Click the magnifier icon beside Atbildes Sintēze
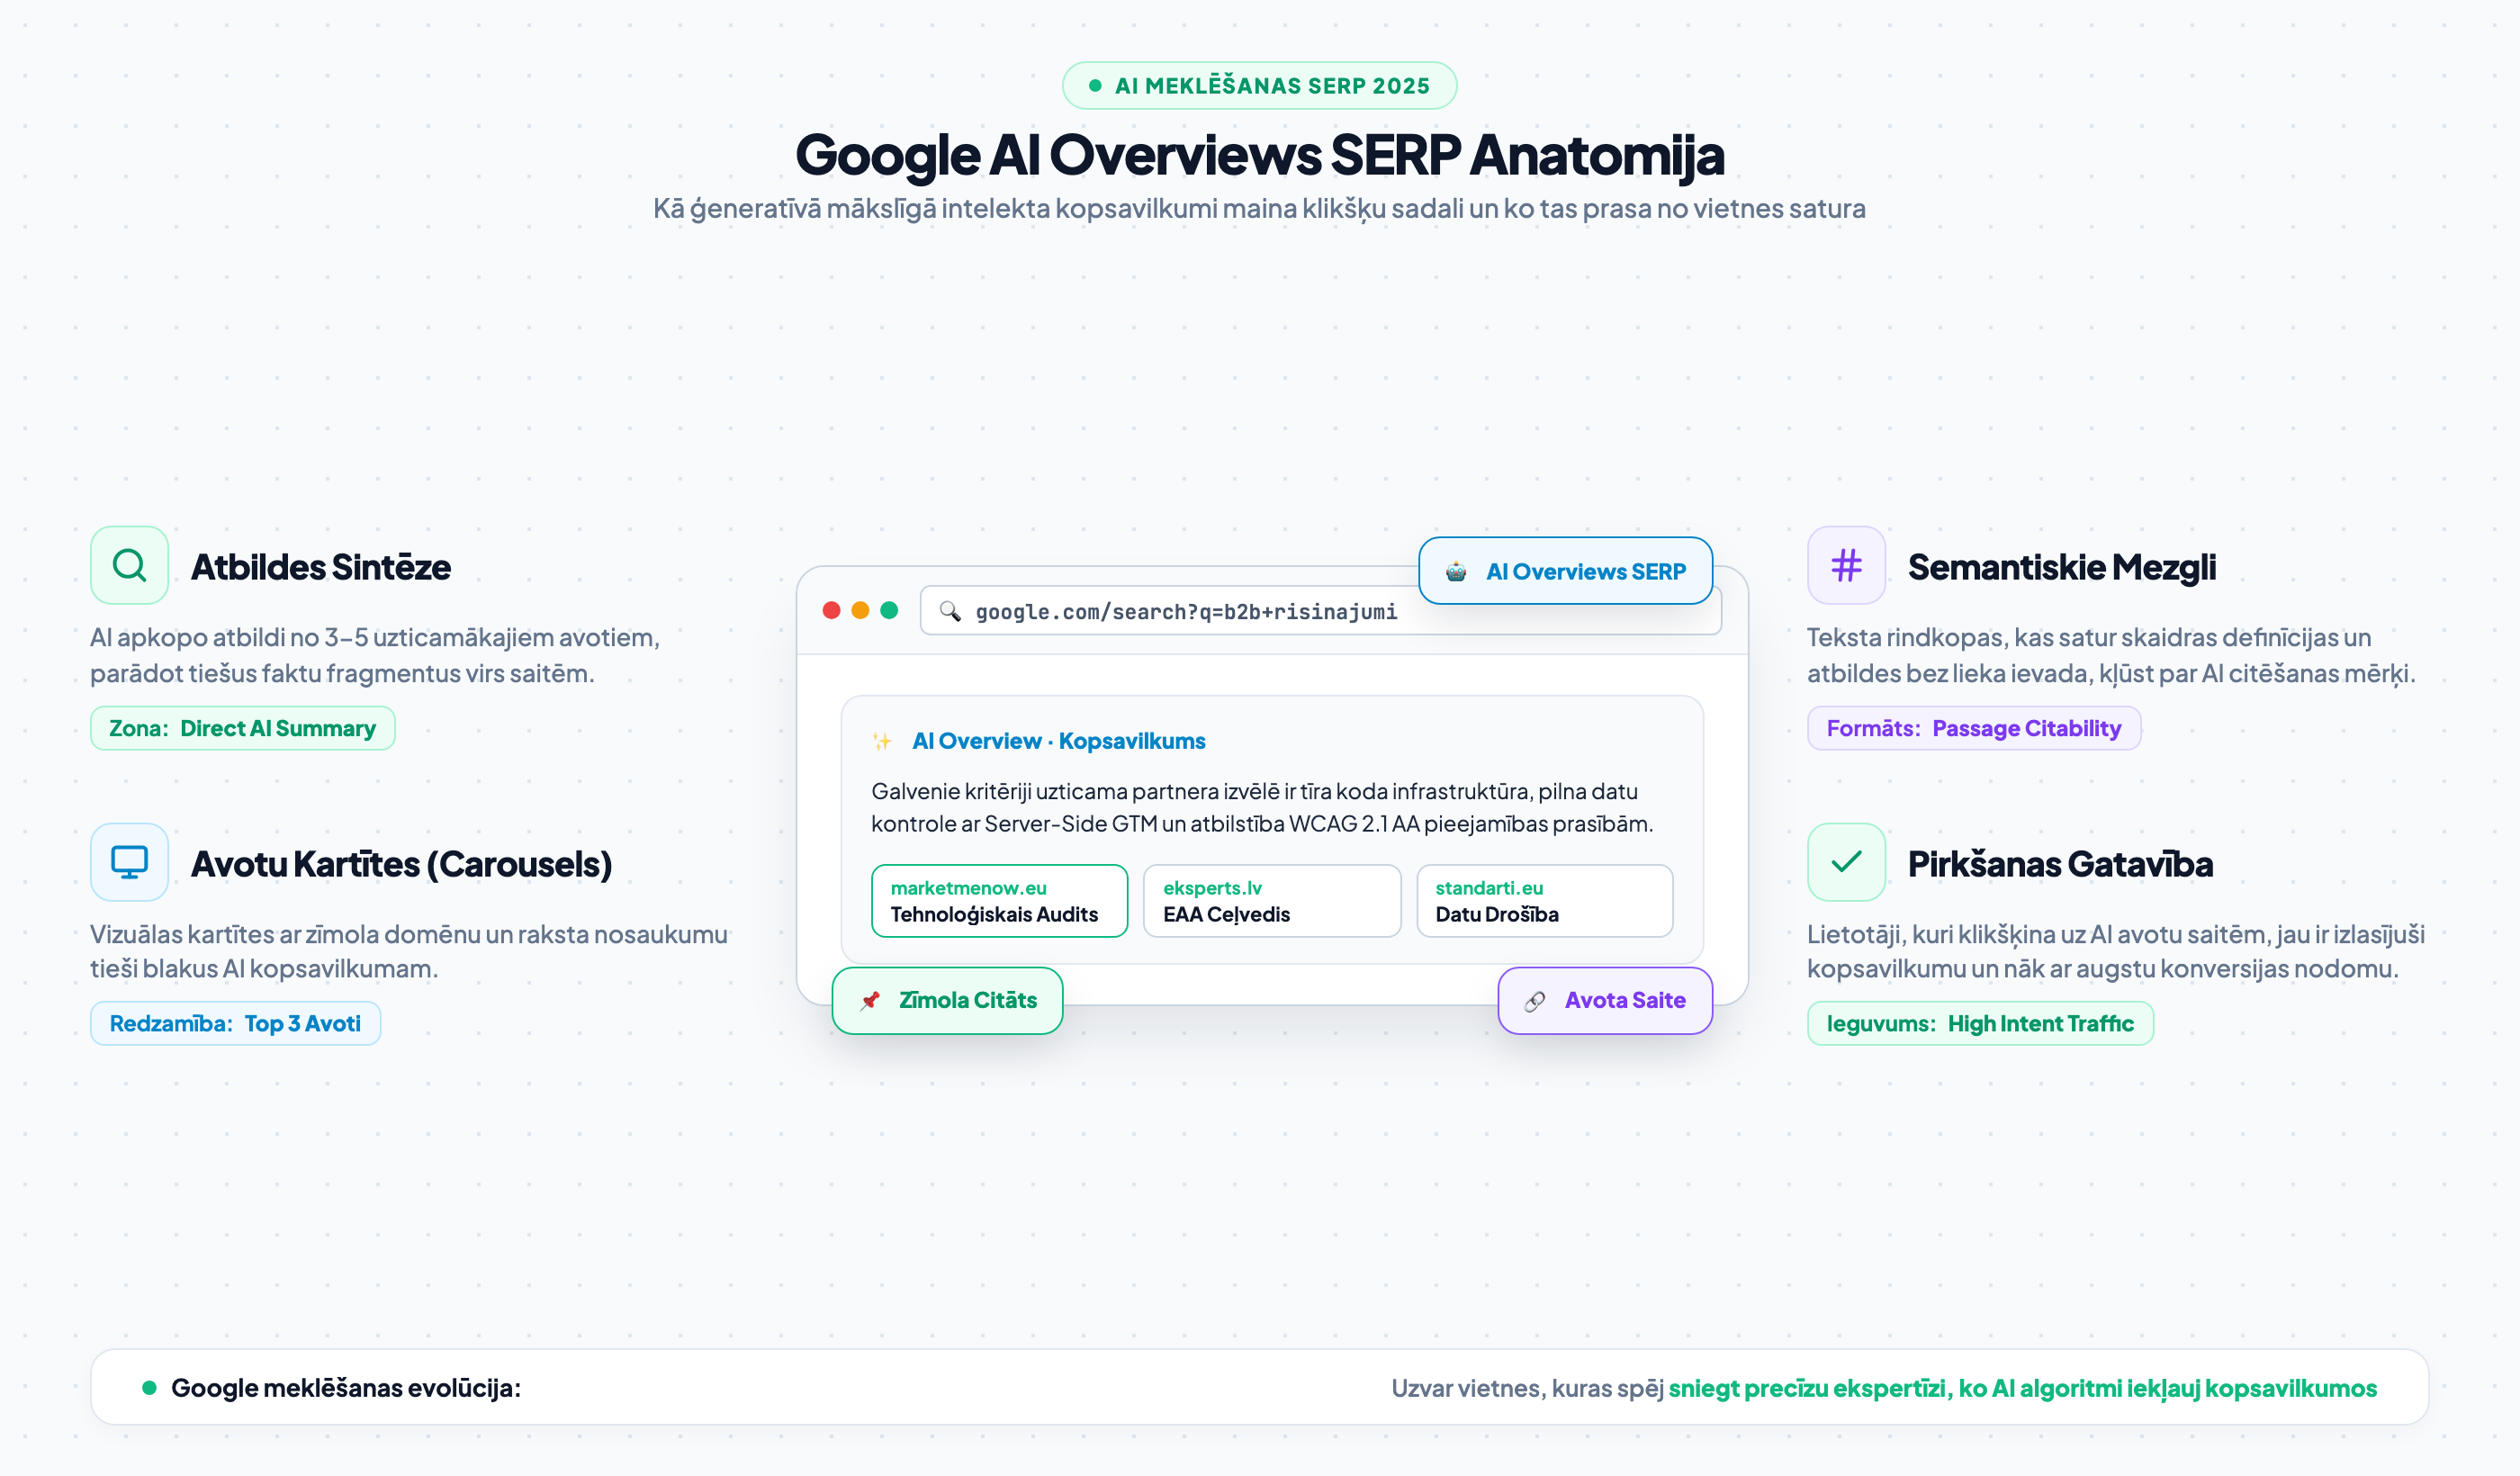This screenshot has width=2520, height=1476. [x=129, y=565]
